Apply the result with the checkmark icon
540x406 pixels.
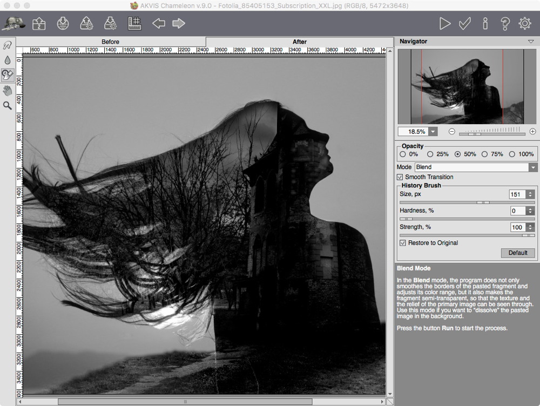tap(464, 23)
